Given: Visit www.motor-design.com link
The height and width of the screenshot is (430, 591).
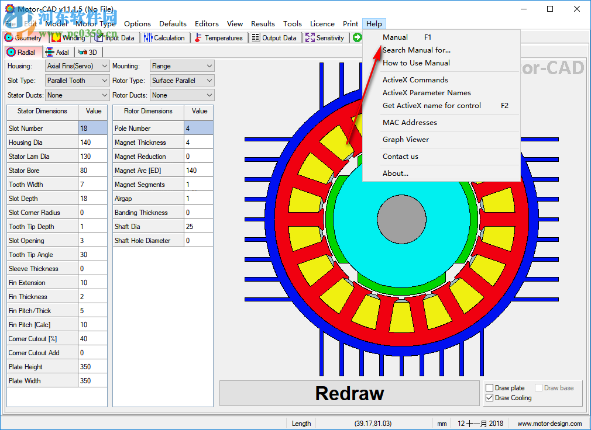Looking at the screenshot, I should click(x=549, y=423).
